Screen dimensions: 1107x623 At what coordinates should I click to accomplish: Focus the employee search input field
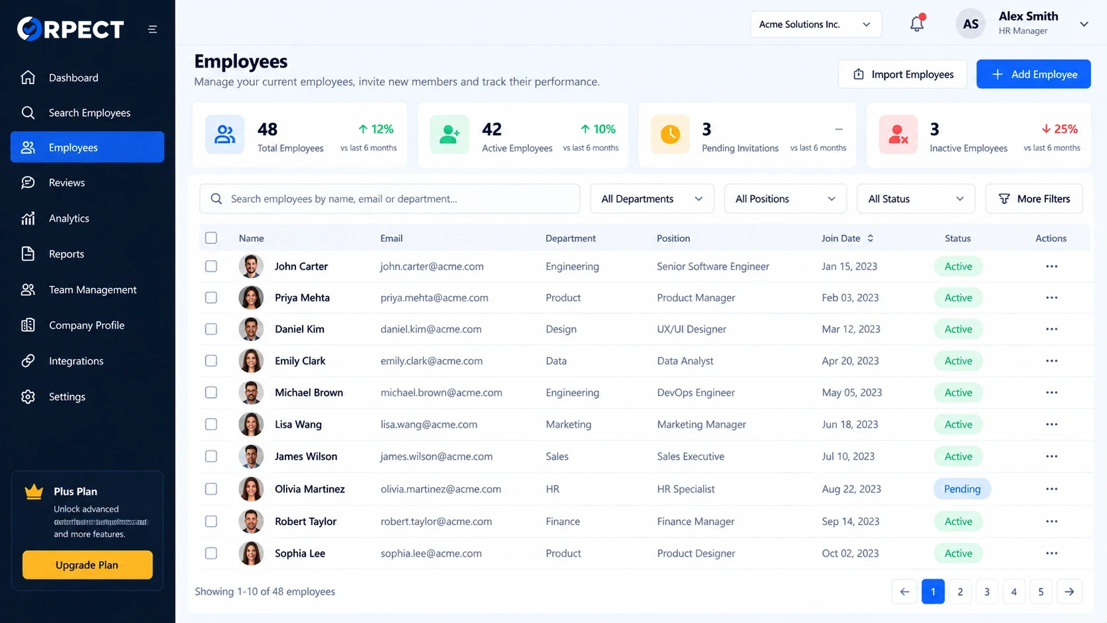click(390, 199)
